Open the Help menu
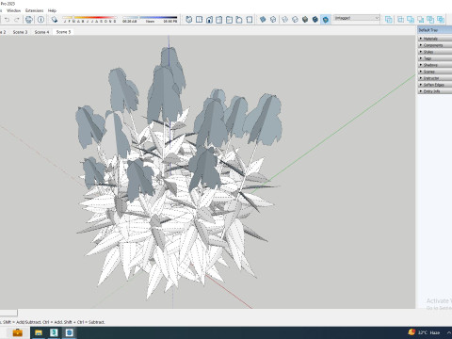Viewport: 452px width, 339px height. [x=52, y=10]
